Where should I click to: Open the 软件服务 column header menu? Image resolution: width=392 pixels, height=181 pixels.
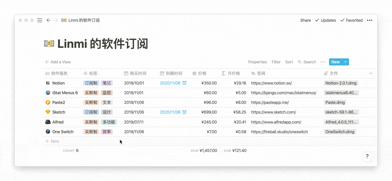point(62,73)
